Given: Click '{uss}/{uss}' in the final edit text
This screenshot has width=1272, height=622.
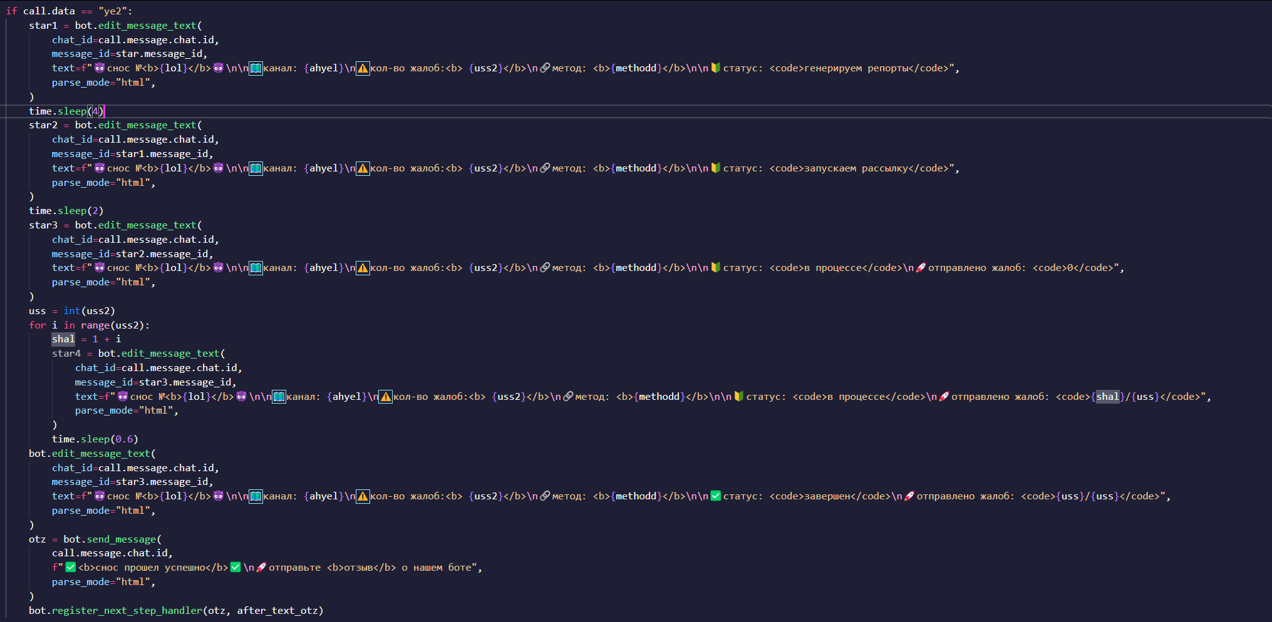Looking at the screenshot, I should pyautogui.click(x=1087, y=496).
